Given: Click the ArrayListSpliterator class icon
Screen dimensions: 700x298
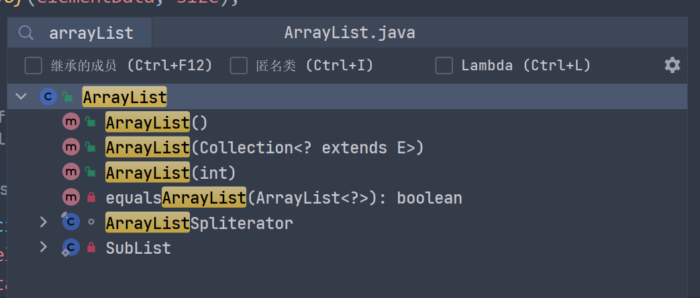Looking at the screenshot, I should pos(70,222).
